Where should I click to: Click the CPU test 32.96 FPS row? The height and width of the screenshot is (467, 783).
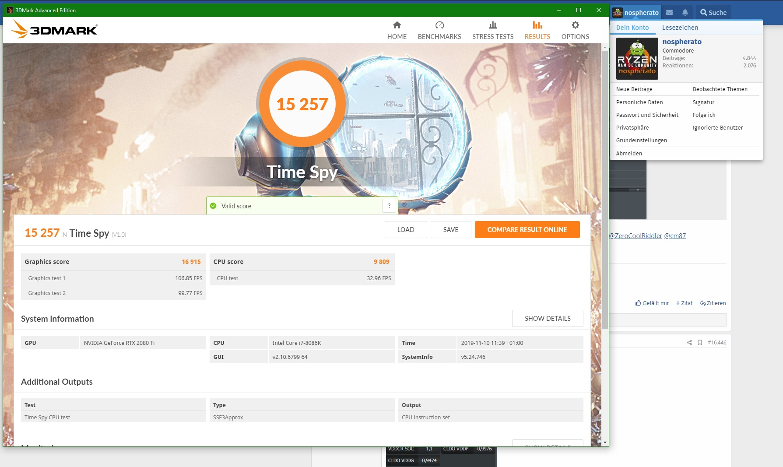point(302,278)
